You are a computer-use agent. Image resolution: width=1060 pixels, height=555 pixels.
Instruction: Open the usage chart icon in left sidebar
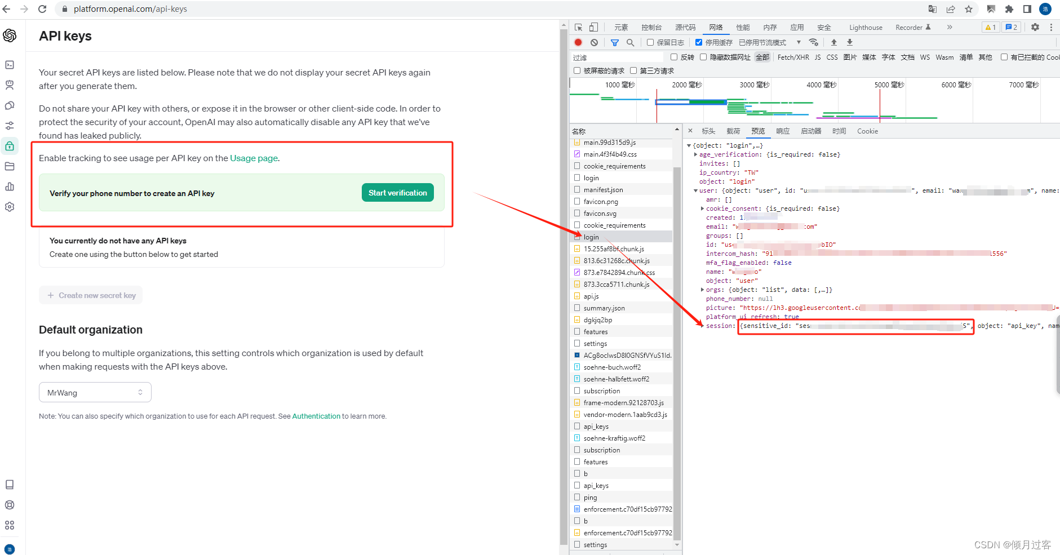pyautogui.click(x=10, y=186)
